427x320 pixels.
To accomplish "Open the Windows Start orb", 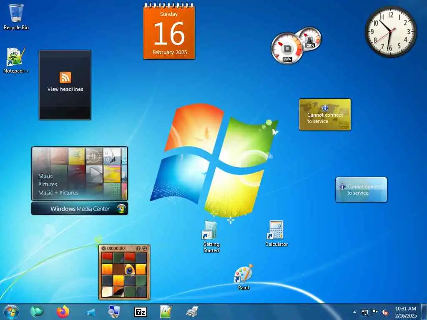I will pos(11,312).
